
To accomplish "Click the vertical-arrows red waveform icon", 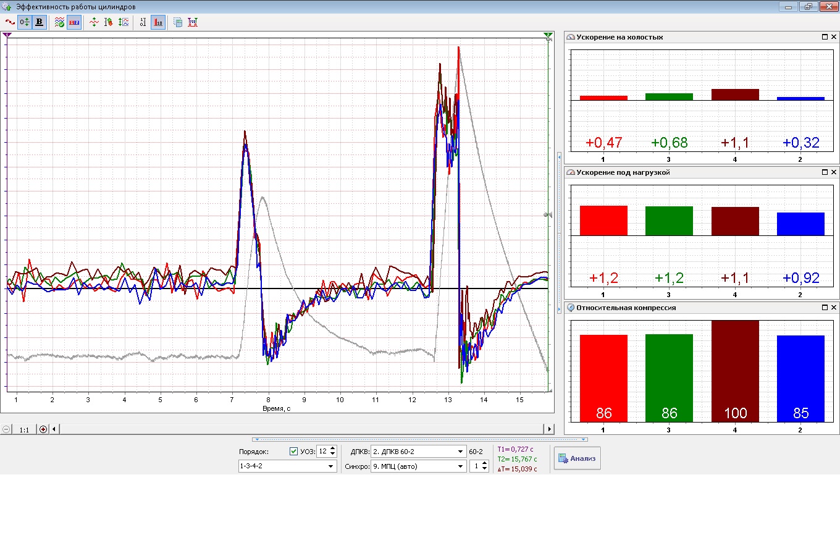I will pyautogui.click(x=94, y=22).
